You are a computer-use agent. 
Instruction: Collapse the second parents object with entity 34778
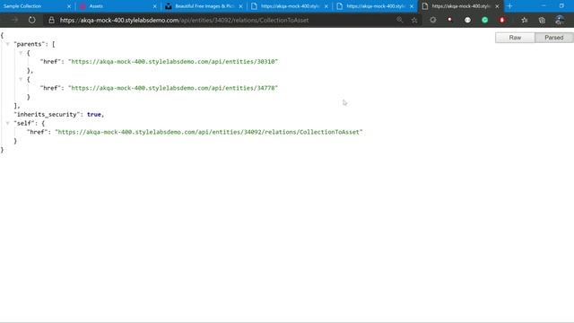(21, 79)
